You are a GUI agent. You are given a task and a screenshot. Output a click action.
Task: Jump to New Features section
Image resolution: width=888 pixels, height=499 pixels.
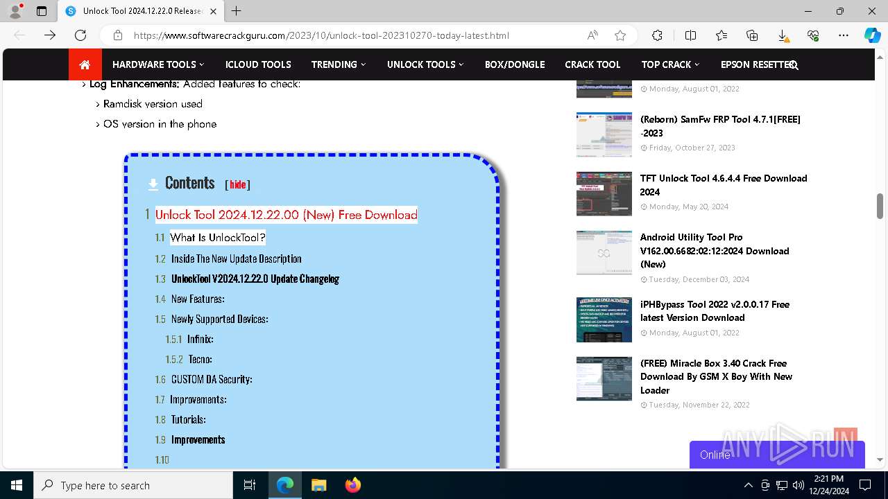coord(198,299)
